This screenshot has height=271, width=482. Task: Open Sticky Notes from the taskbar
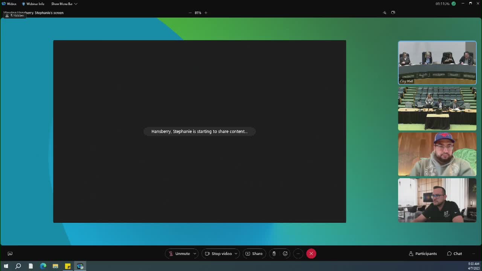coord(68,266)
